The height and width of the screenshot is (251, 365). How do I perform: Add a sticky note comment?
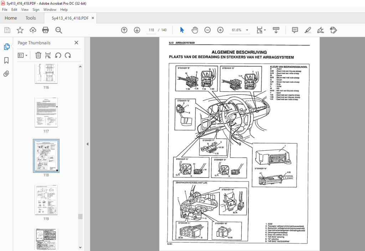click(x=295, y=30)
